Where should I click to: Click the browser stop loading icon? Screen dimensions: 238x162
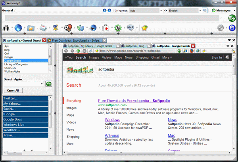coord(84,51)
